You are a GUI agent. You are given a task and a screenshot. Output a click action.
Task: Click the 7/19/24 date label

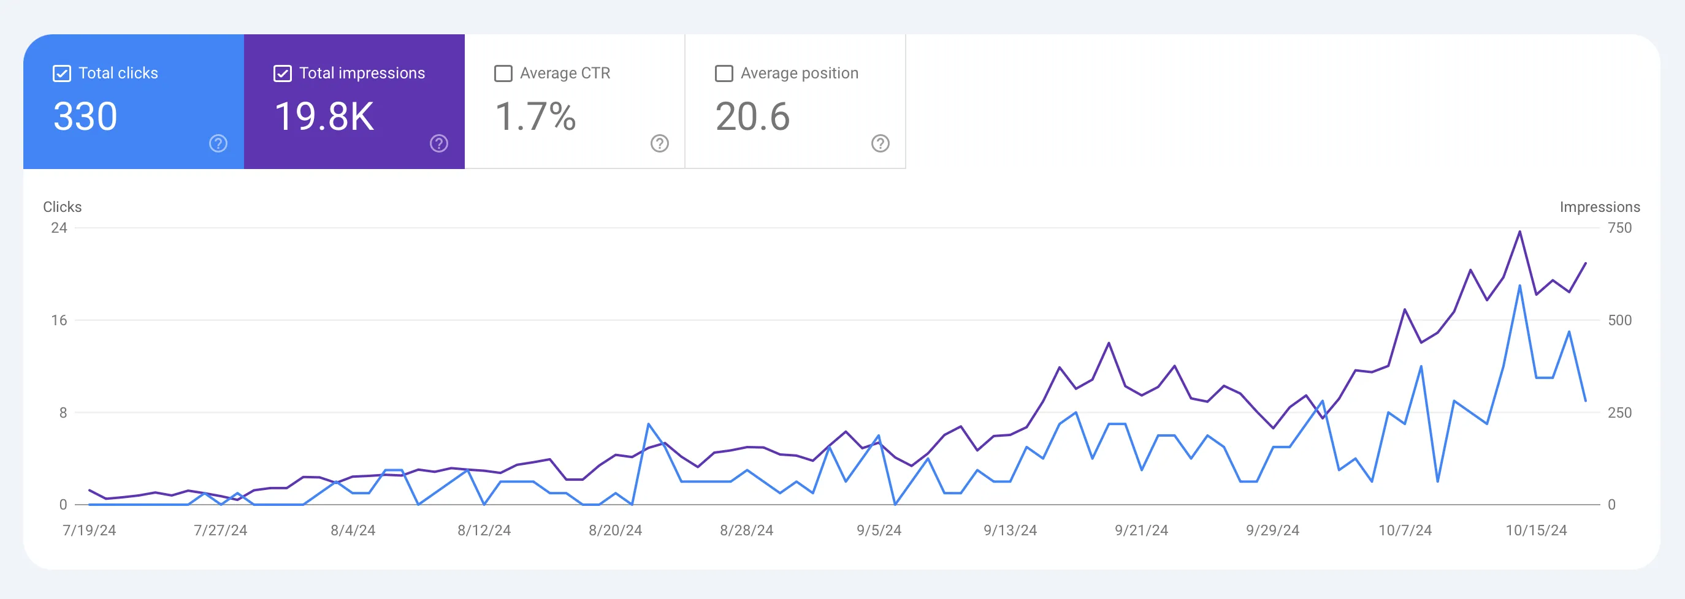click(x=90, y=530)
